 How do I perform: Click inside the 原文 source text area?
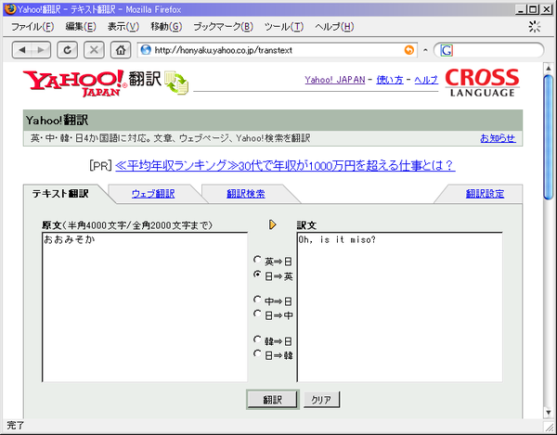[x=145, y=307]
